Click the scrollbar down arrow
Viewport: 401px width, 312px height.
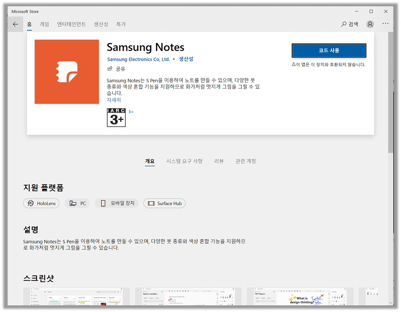point(391,303)
